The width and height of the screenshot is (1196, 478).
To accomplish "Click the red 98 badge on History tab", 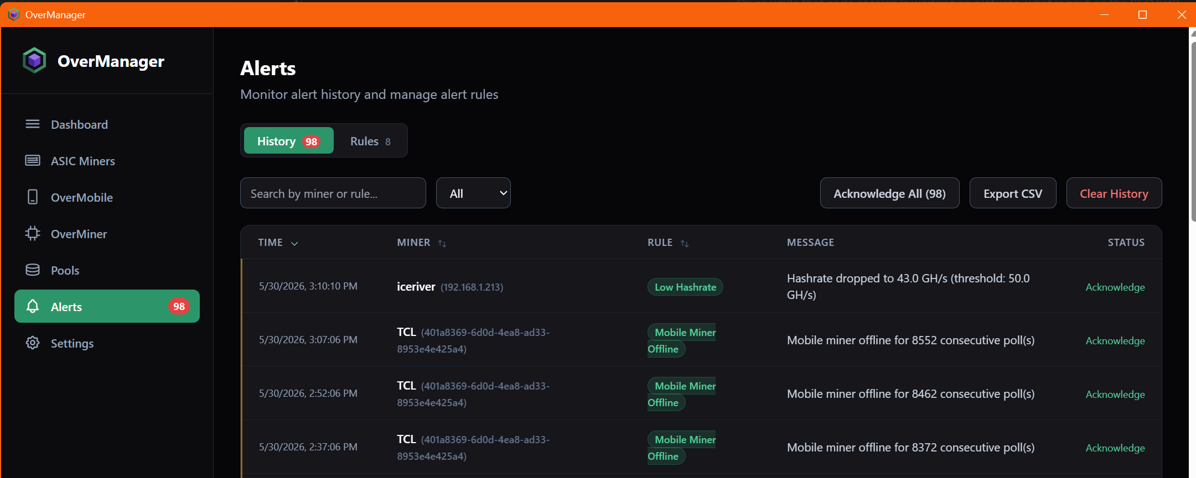I will click(x=311, y=141).
